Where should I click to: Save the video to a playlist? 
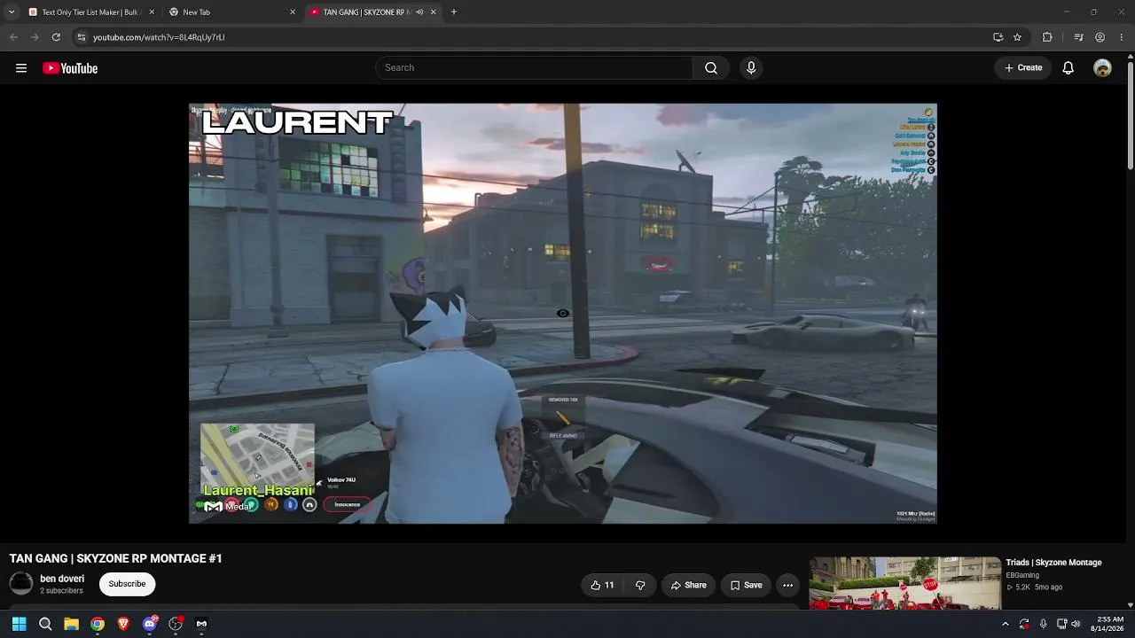click(746, 585)
